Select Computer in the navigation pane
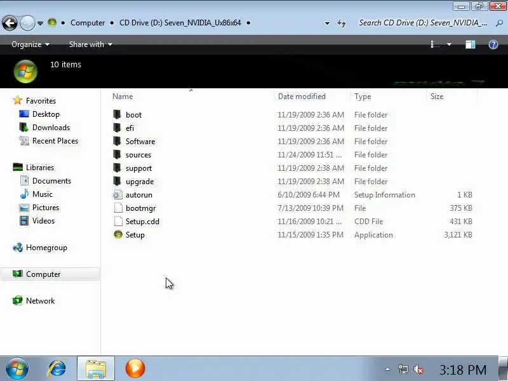Image resolution: width=508 pixels, height=381 pixels. click(50, 274)
